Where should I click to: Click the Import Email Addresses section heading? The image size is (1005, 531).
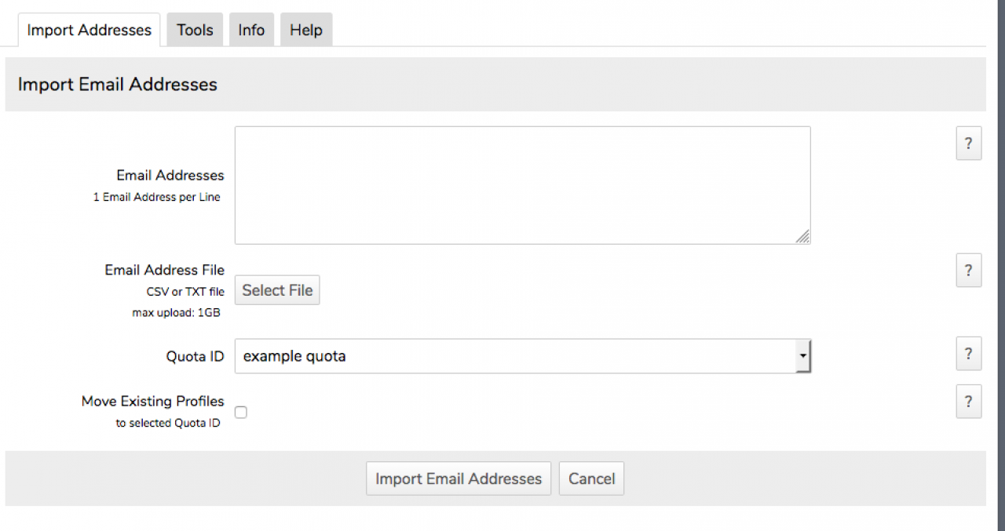(118, 84)
